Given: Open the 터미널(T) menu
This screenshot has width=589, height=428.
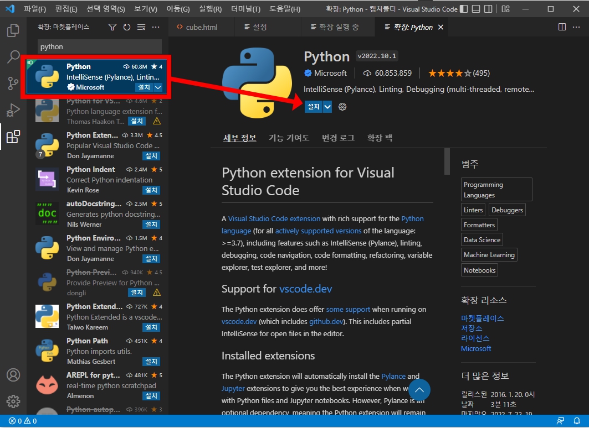Looking at the screenshot, I should (x=245, y=9).
